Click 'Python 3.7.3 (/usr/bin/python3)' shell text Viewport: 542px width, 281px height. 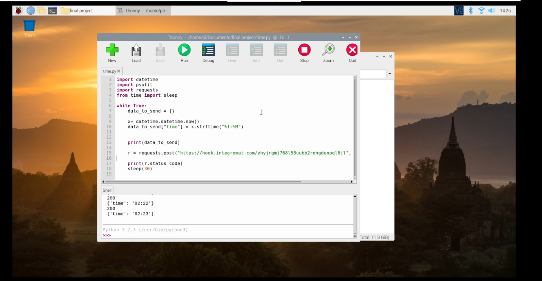click(x=145, y=230)
